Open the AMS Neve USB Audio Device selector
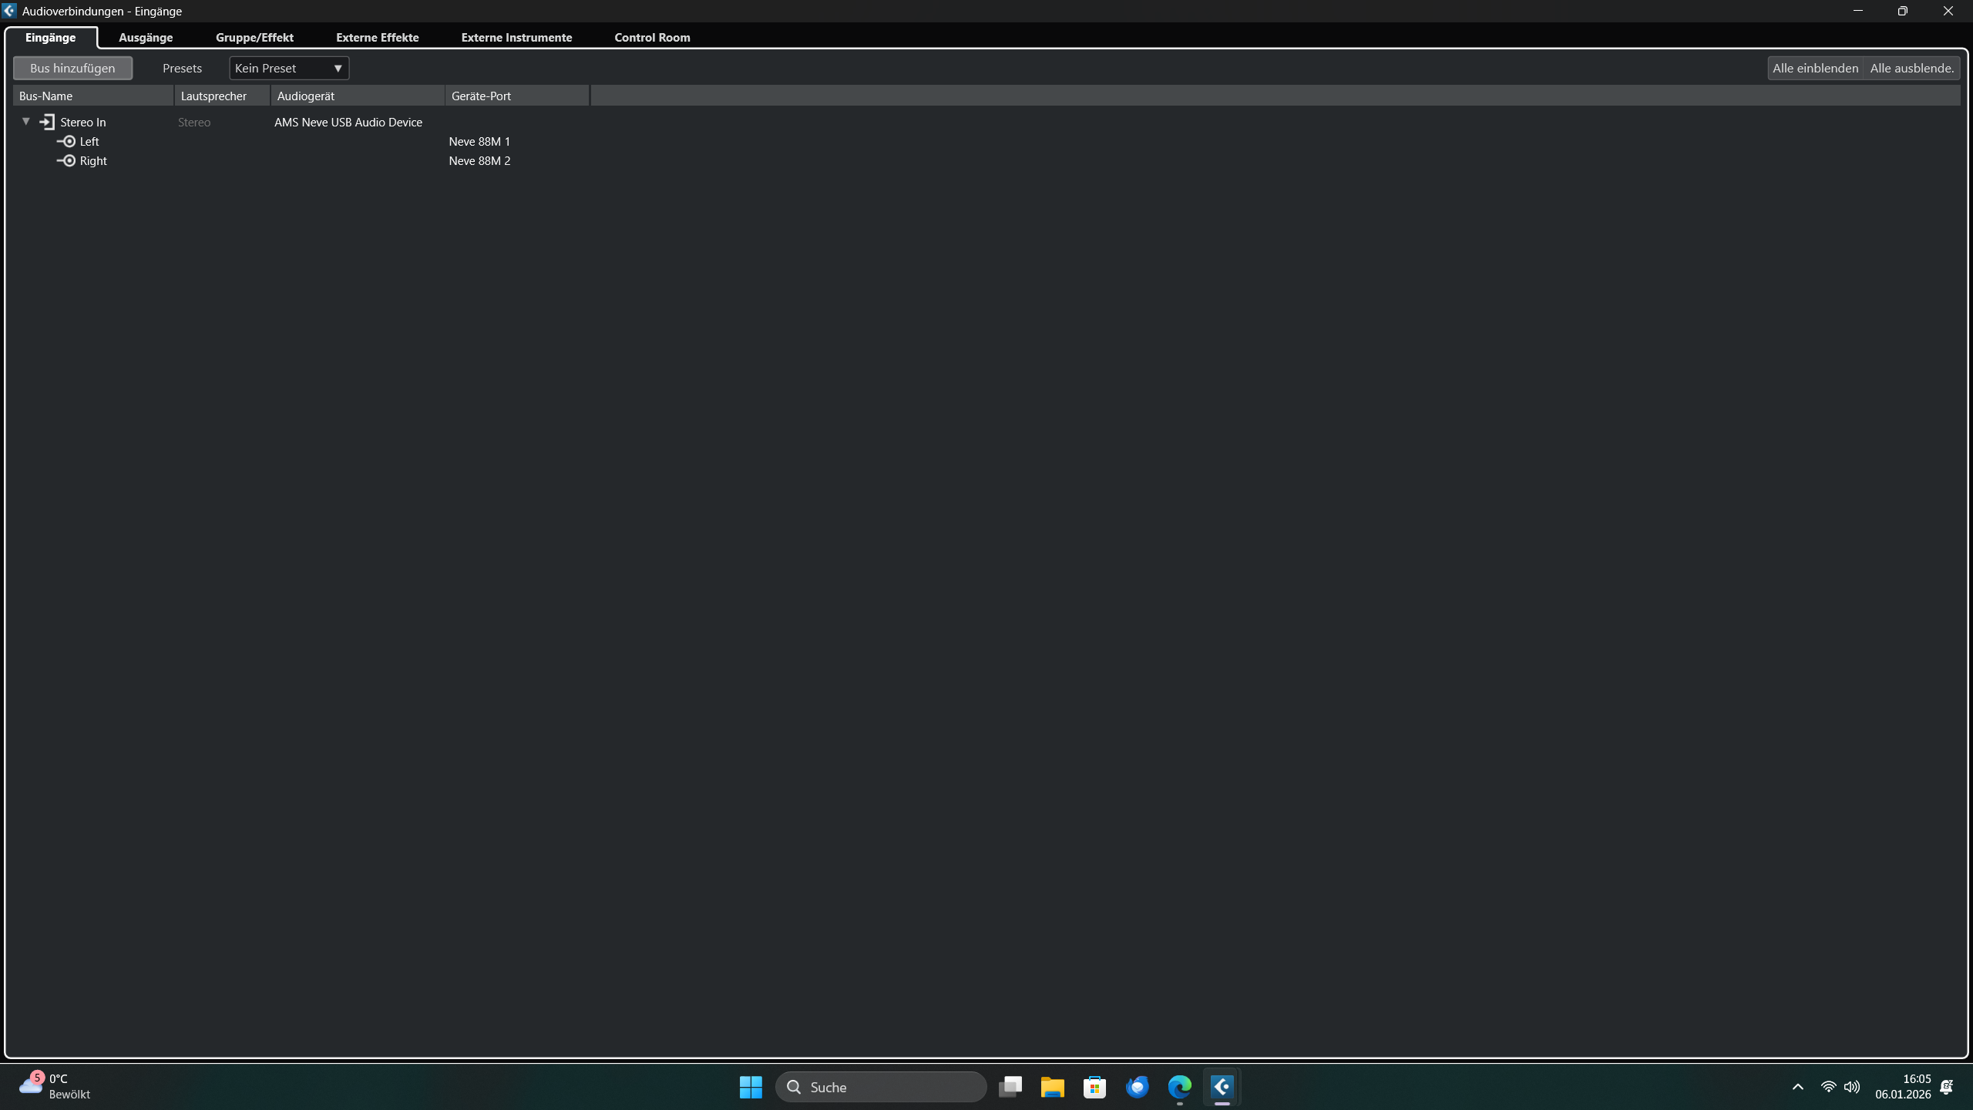The height and width of the screenshot is (1110, 1973). pyautogui.click(x=348, y=122)
